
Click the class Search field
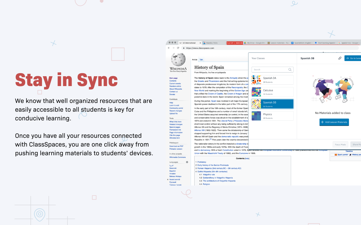pos(272,69)
